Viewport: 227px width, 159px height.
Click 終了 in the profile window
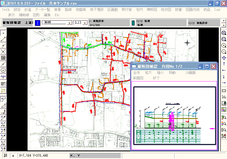(x=156, y=78)
